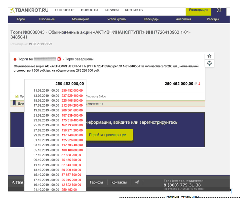This screenshot has height=198, width=240.
Task: Click the right-side price 250 452 000,00
Action: click(x=179, y=84)
